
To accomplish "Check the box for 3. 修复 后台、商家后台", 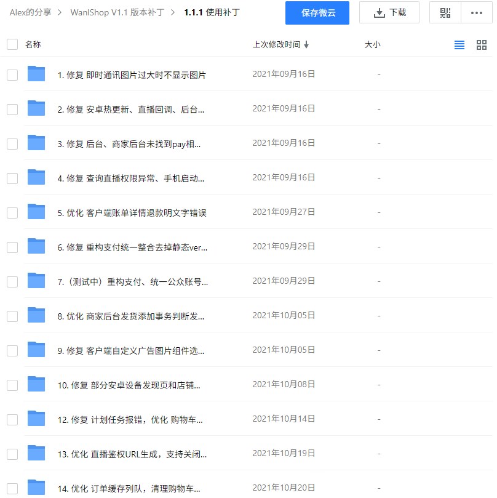I will [x=12, y=144].
